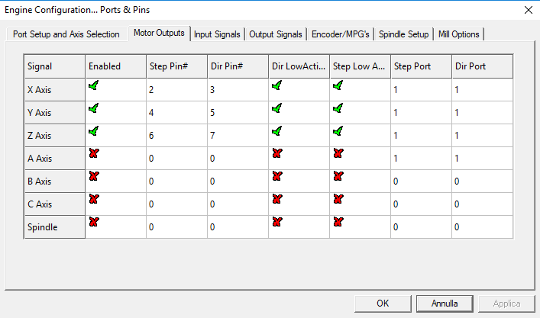The image size is (540, 318).
Task: Disable the Z Axis Enabled checkmark
Action: (x=93, y=131)
